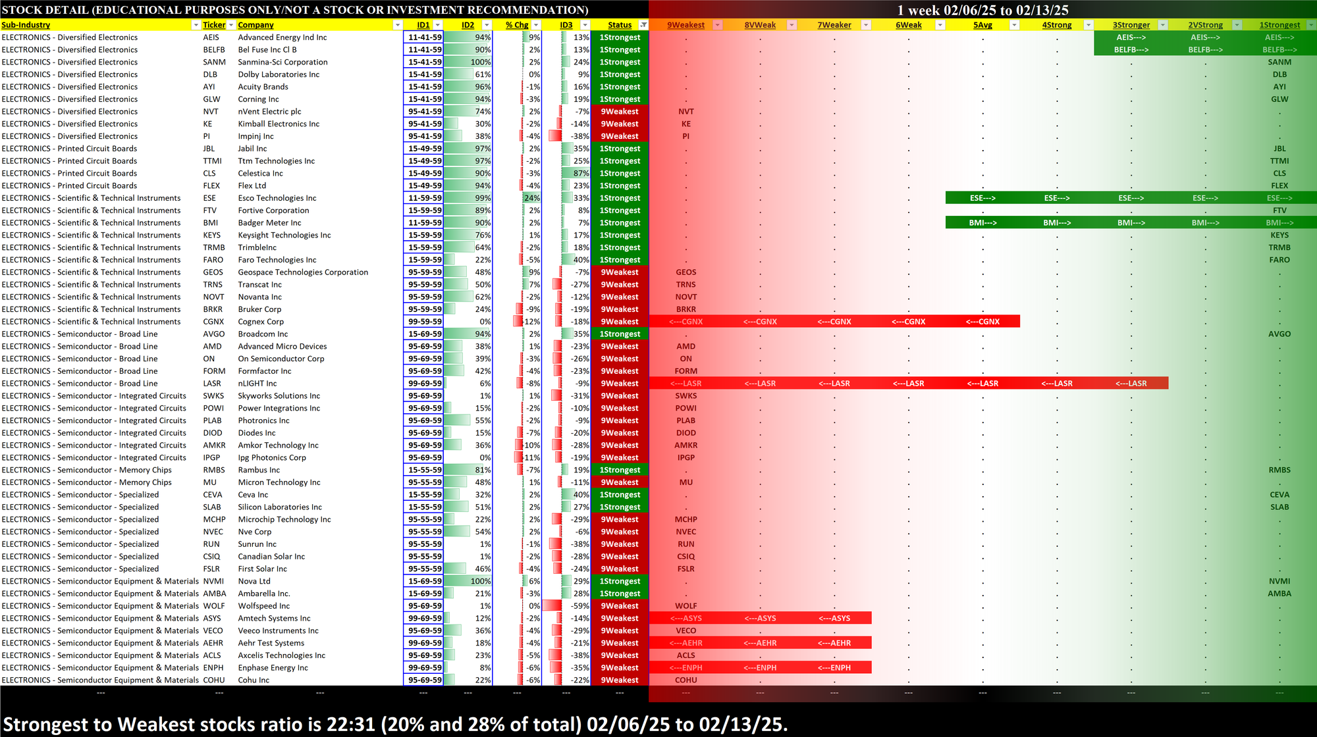This screenshot has width=1317, height=737.
Task: Click the active Status filter funnel icon
Action: tap(643, 25)
